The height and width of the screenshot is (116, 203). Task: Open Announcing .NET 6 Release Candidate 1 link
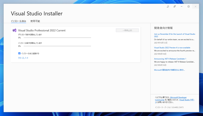[x=170, y=59]
